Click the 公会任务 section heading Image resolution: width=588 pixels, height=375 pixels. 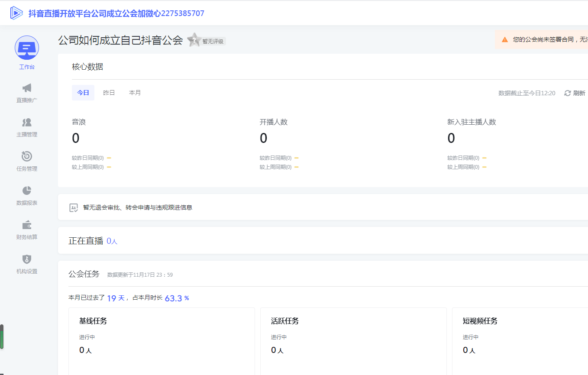tap(84, 274)
